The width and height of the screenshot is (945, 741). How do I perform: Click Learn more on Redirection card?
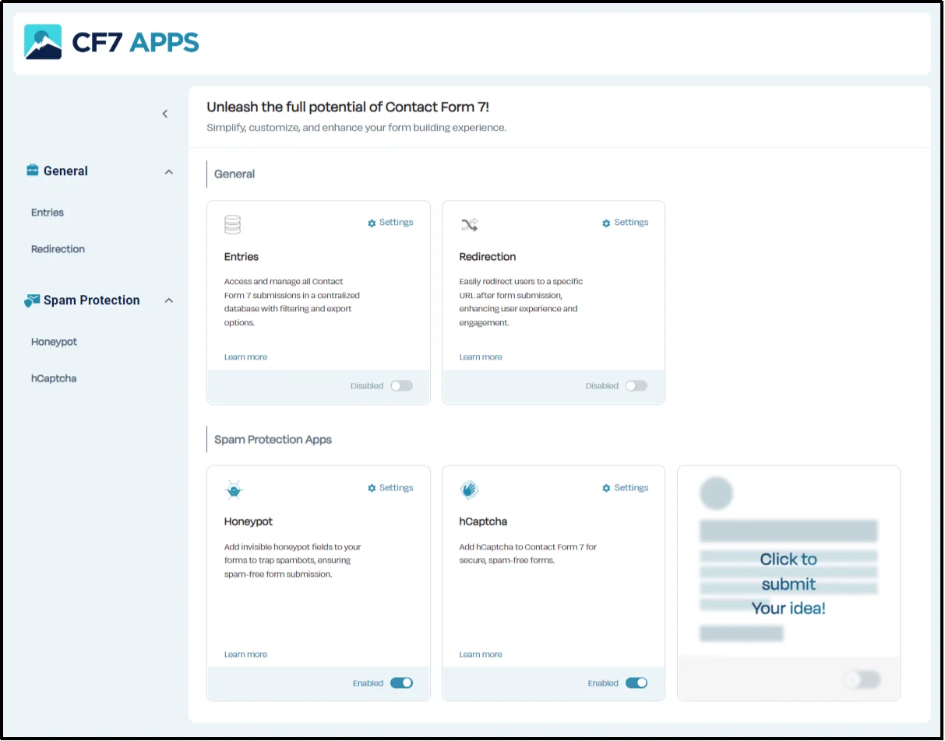(481, 357)
